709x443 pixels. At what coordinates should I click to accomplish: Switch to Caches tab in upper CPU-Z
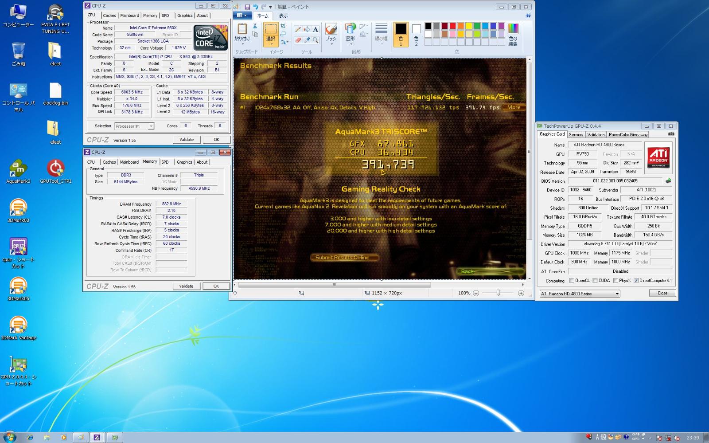(x=109, y=16)
